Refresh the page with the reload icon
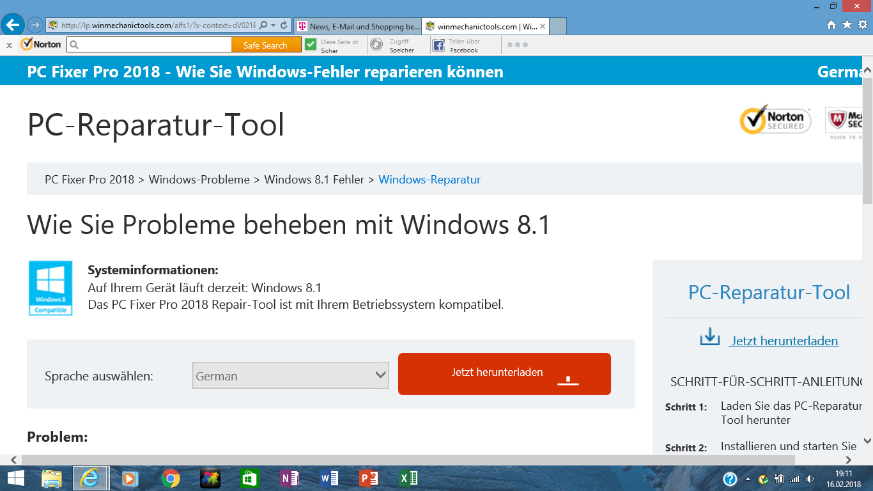The image size is (873, 491). point(284,26)
